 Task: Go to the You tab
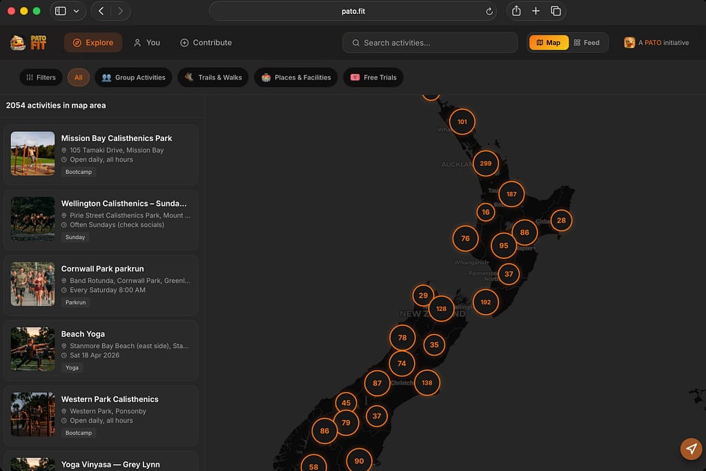point(147,43)
